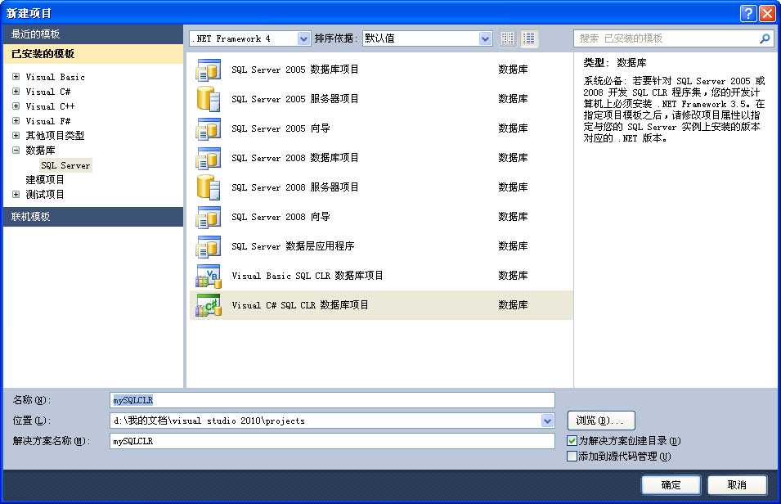Viewport: 781px width, 504px height.
Task: Select the SQL Server 数据层应用程序 name
Action: click(x=293, y=245)
